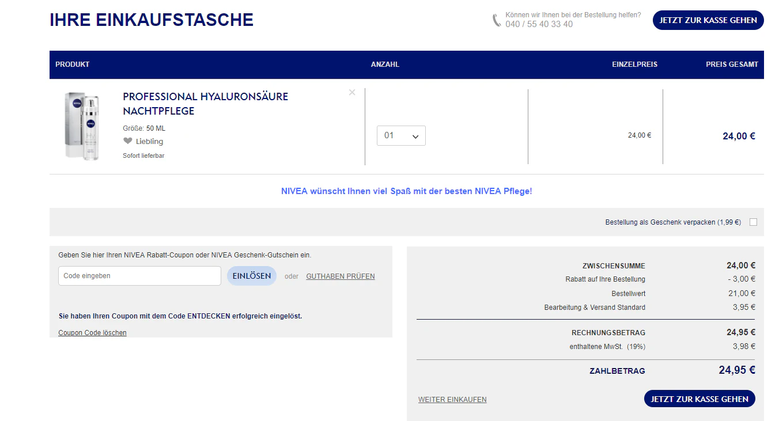Click the Einzelpreis column header
Image resolution: width=779 pixels, height=421 pixels.
pyautogui.click(x=634, y=65)
